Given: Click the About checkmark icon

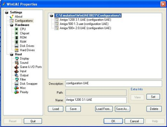Looking at the screenshot, I should click(12, 16).
